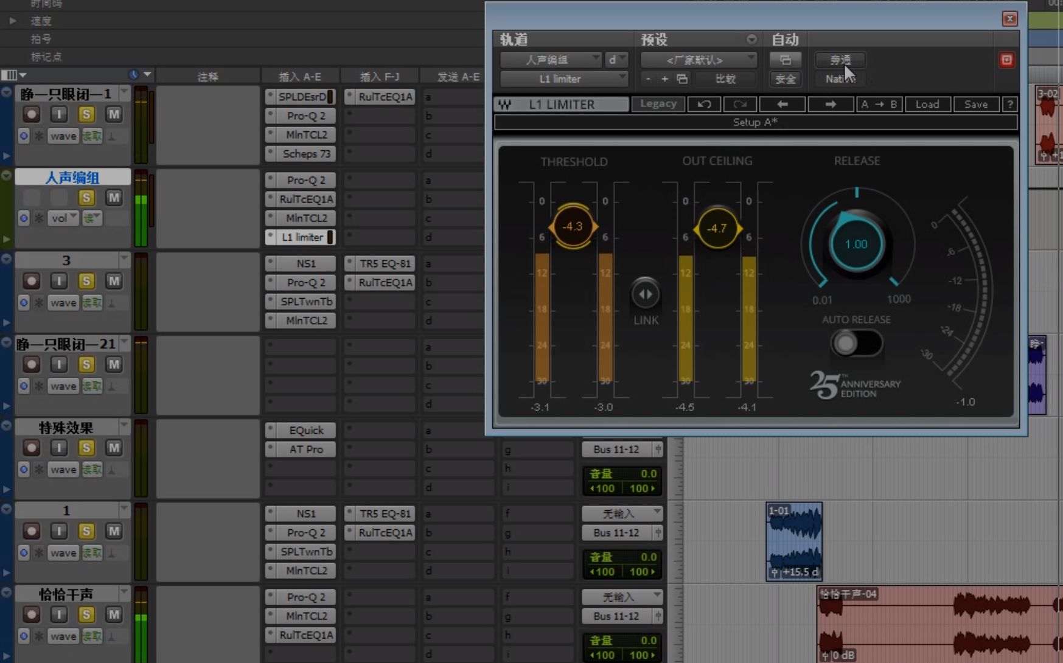Toggle AUTO RELEASE on the L1 limiter
The height and width of the screenshot is (663, 1063).
pyautogui.click(x=856, y=342)
